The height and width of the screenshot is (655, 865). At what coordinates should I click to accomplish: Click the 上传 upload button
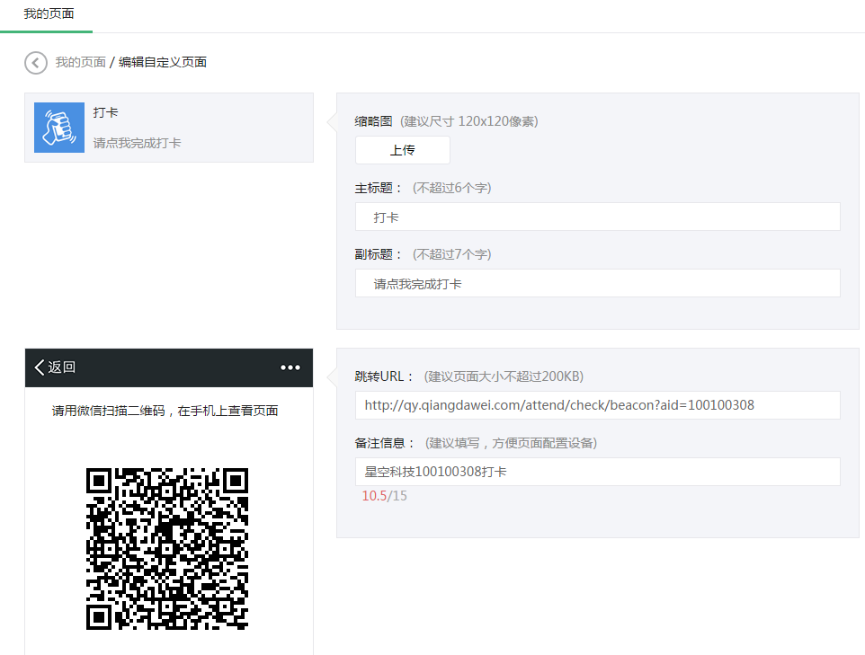pos(403,150)
